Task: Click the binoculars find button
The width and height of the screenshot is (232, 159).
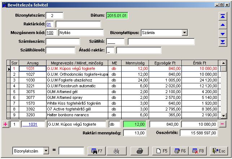Action: point(117,150)
